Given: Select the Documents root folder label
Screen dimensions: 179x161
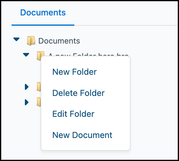Looking at the screenshot, I should 59,41.
